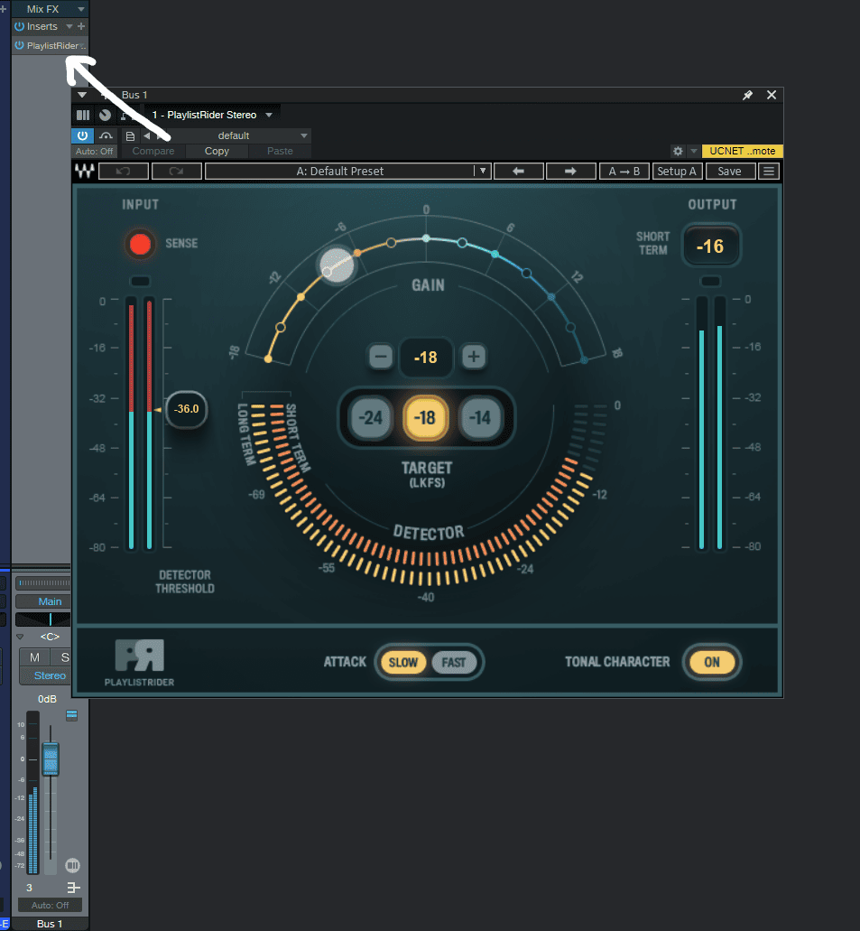The width and height of the screenshot is (860, 931).
Task: Toggle Tonal Character ON switch
Action: point(712,662)
